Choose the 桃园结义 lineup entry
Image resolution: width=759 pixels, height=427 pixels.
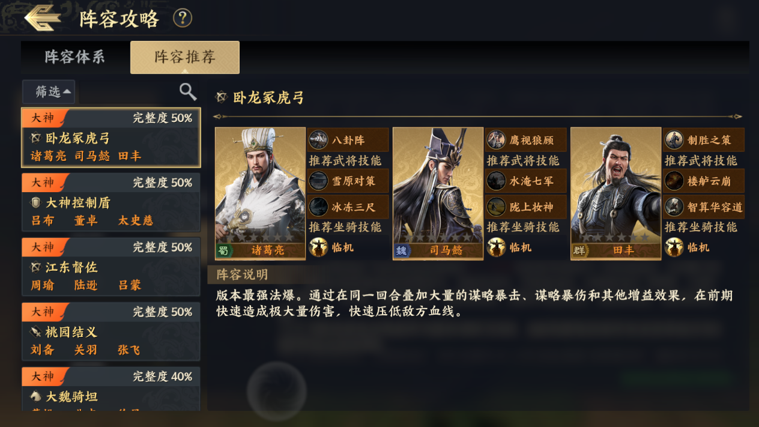(111, 332)
